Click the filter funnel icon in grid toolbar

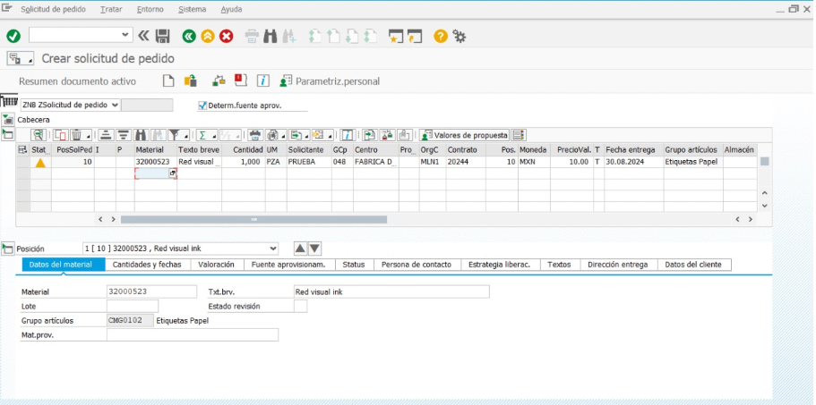point(175,135)
